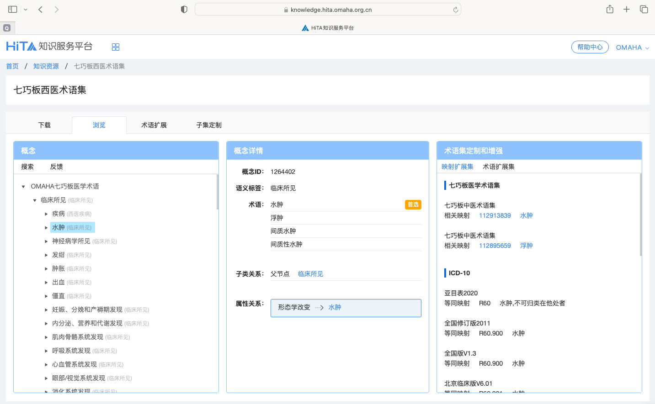Open the OMAHA account dropdown
Image resolution: width=655 pixels, height=404 pixels.
click(x=632, y=47)
